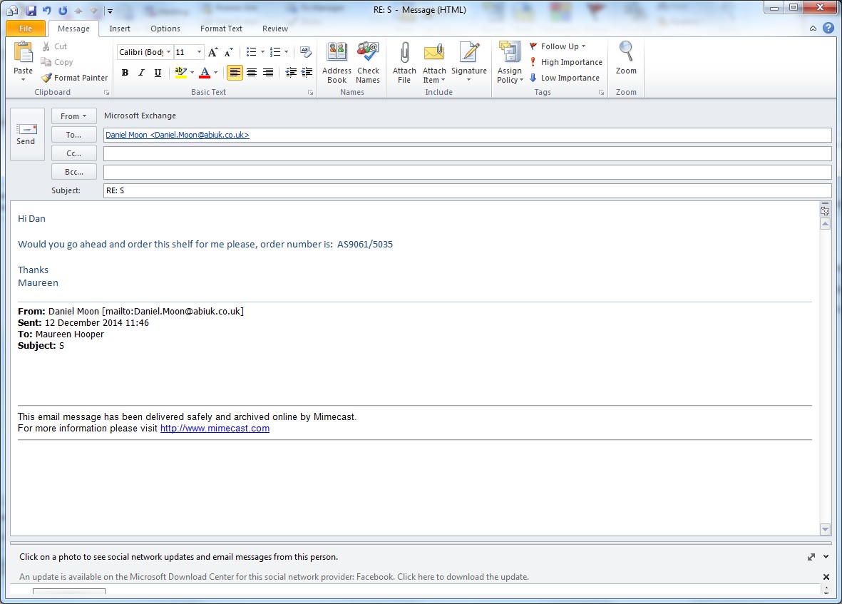
Task: Click the Paste clipboard icon
Action: (x=23, y=53)
